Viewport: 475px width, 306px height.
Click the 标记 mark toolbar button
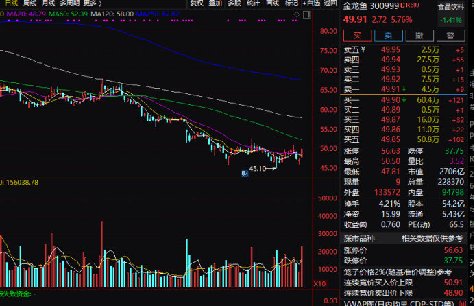pos(291,3)
